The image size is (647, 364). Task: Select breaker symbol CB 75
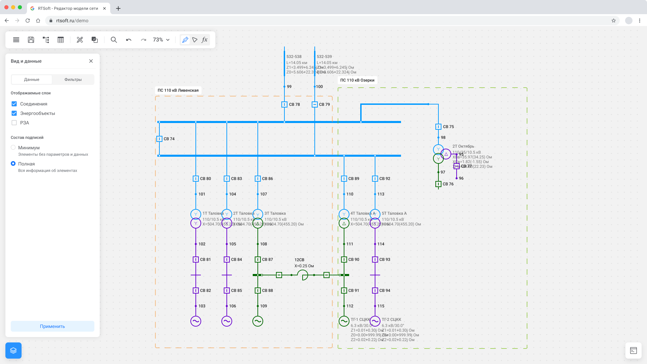(x=438, y=127)
